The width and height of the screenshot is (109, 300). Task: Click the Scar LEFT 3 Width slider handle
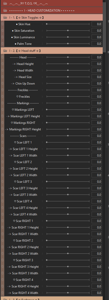point(68,195)
